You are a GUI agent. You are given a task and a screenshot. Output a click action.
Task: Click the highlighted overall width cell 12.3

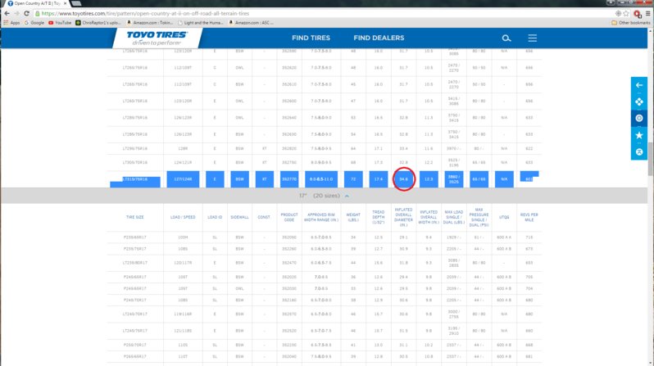[x=429, y=179]
